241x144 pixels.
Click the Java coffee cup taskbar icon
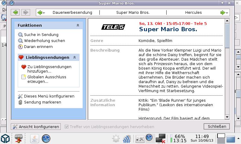coord(35,139)
